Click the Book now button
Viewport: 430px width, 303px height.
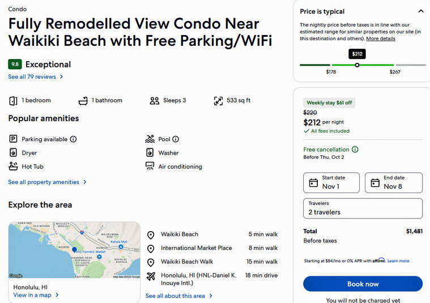click(363, 284)
